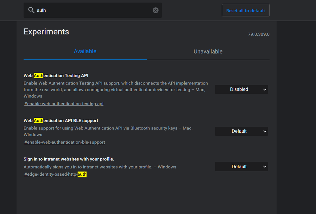This screenshot has width=316, height=214.
Task: Open the Unavailable tab
Action: click(208, 52)
